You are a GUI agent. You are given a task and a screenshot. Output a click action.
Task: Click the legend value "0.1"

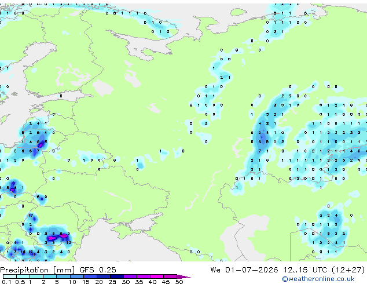[6, 282]
